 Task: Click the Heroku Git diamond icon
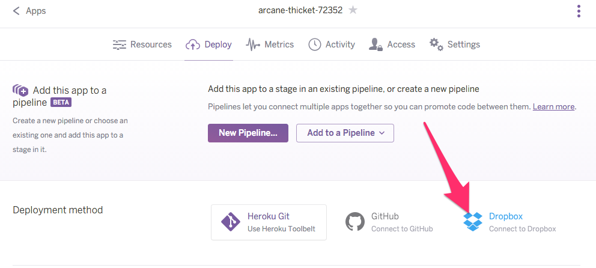pyautogui.click(x=231, y=222)
